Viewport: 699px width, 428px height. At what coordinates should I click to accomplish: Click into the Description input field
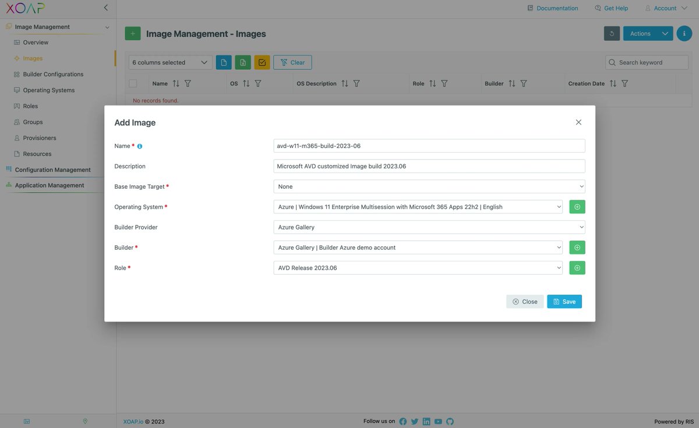coord(429,166)
